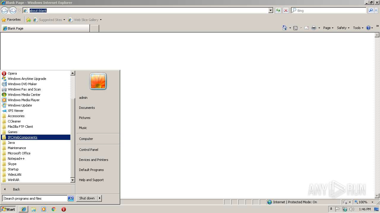Click the Refresh page icon
Screen dimensions: 380x213
pos(278,10)
